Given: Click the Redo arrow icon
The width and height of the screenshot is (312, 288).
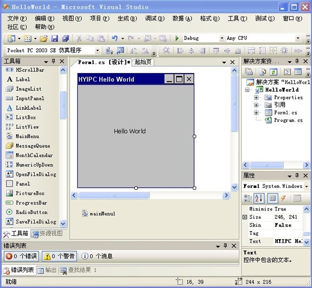Looking at the screenshot, I should (131, 38).
